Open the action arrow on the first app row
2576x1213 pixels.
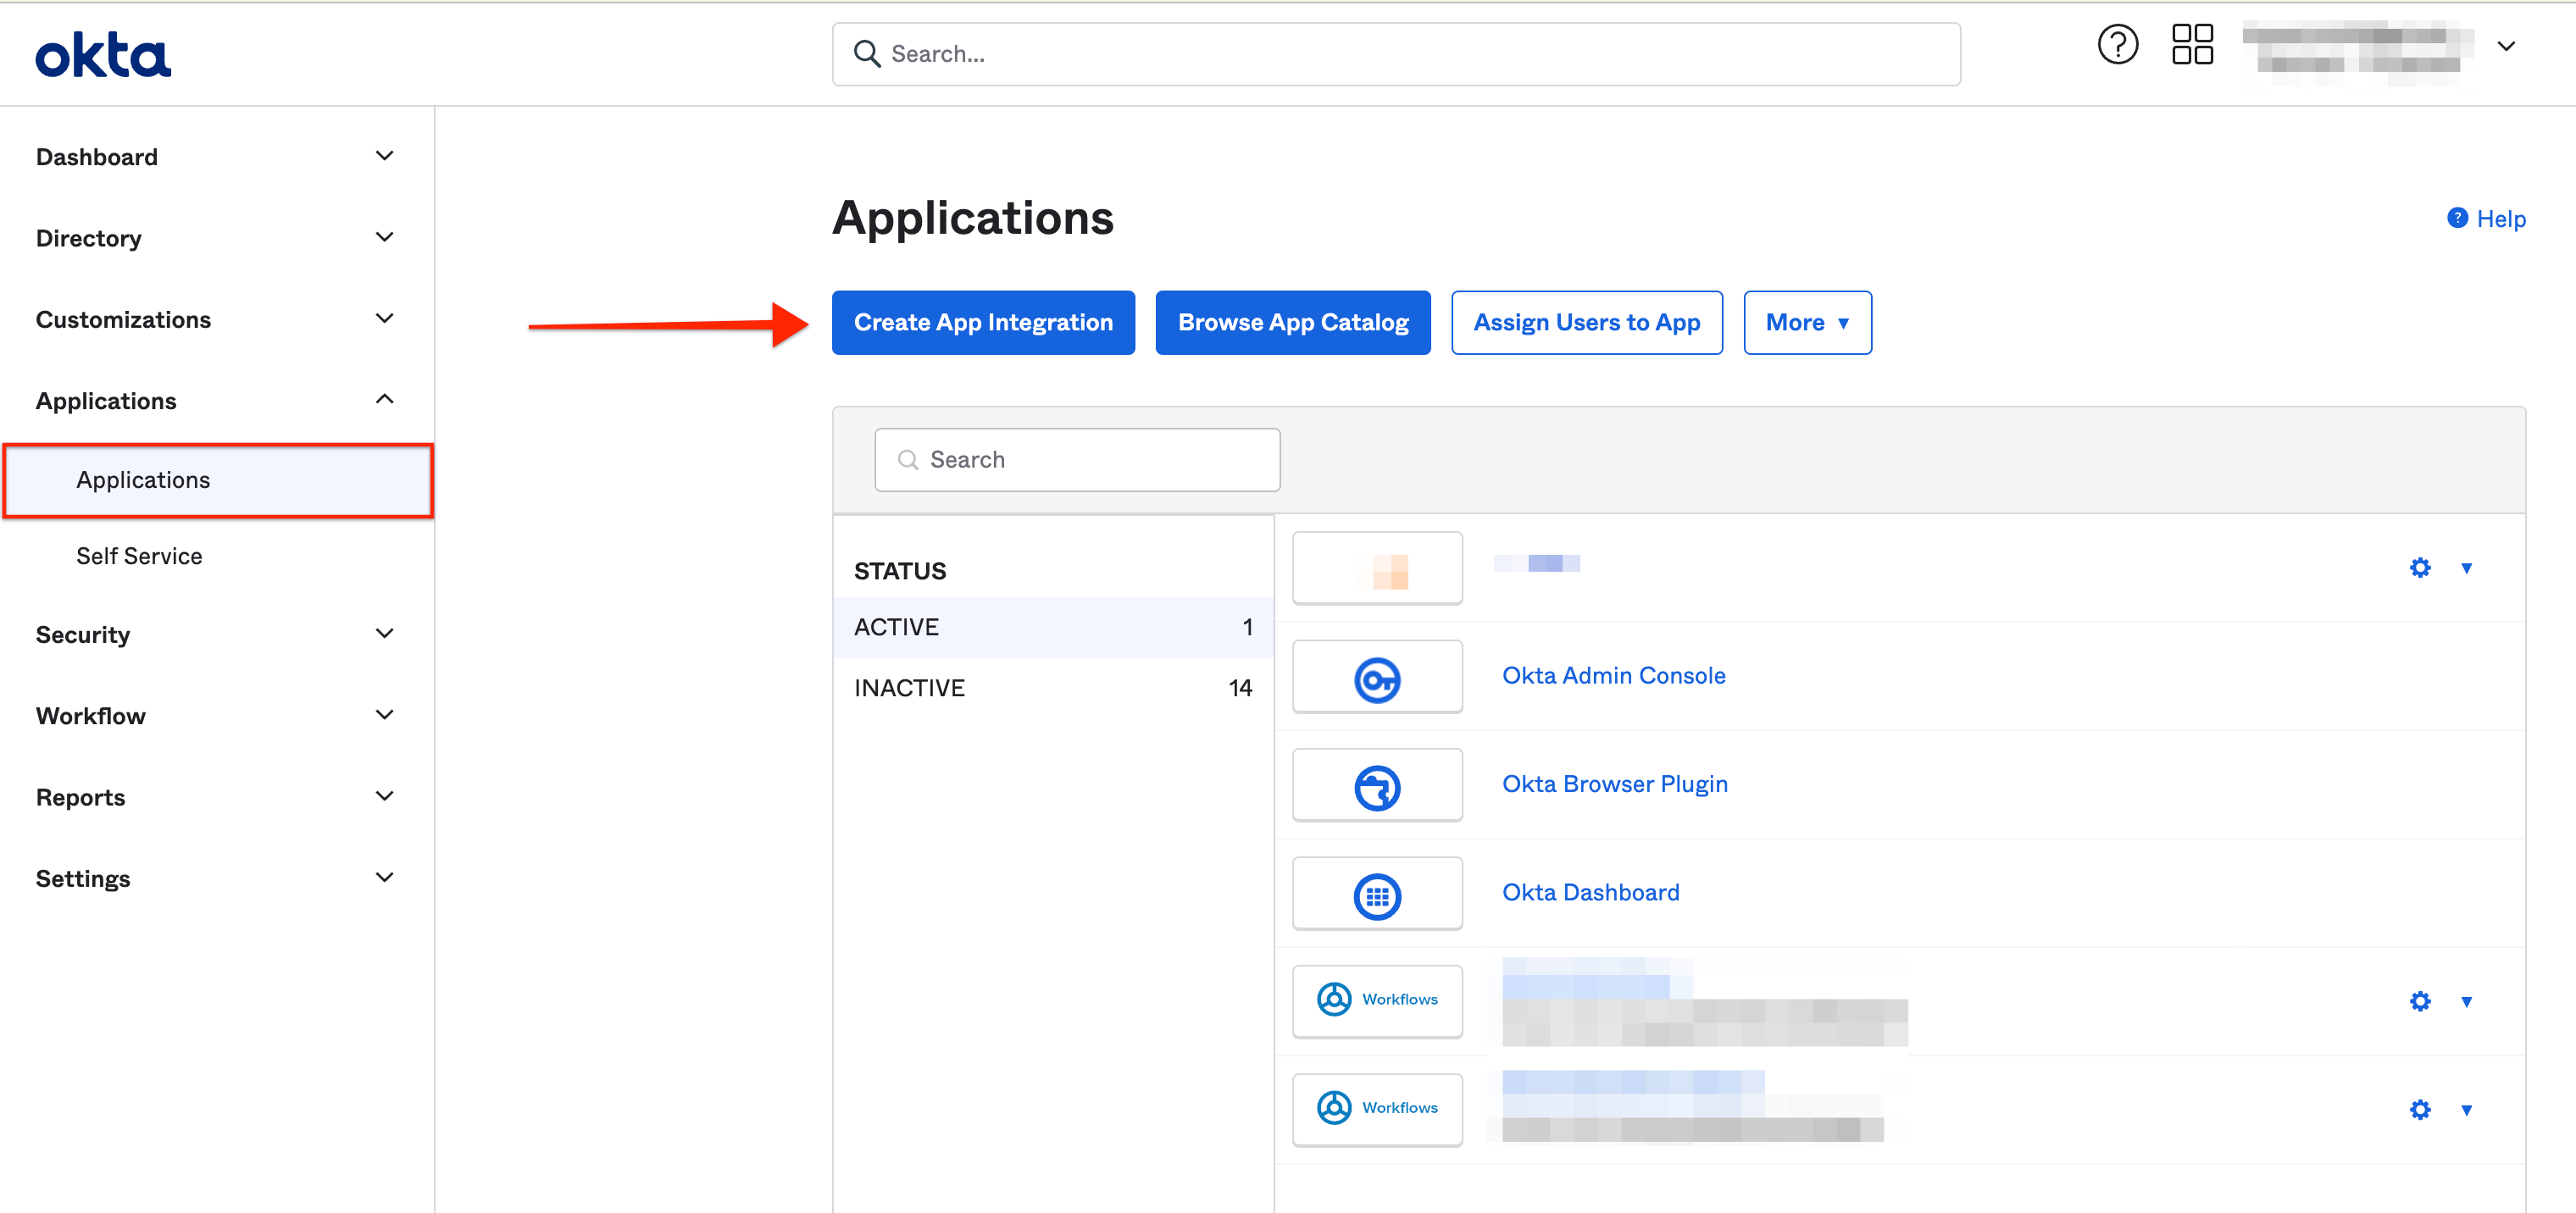click(2466, 568)
